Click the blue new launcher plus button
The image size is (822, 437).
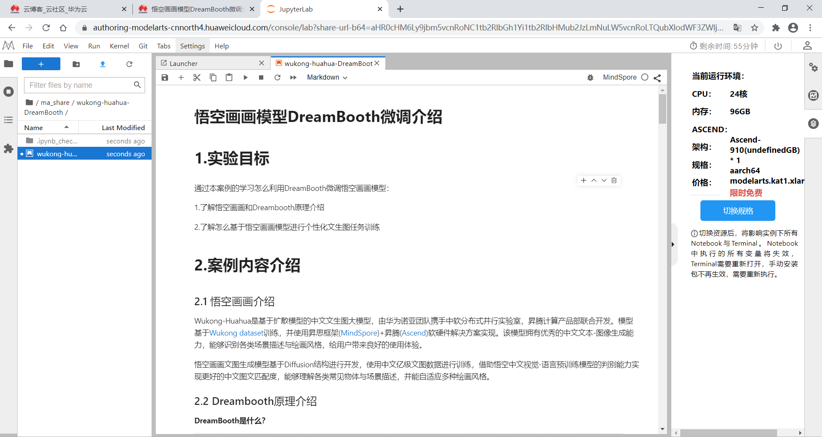coord(41,64)
